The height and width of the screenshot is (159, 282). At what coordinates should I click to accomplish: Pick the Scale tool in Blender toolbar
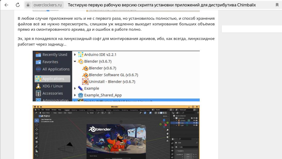tap(37, 138)
